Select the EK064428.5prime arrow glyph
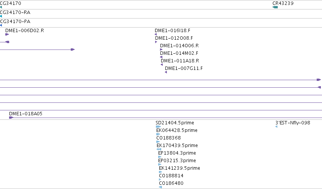The image size is (322, 189). point(158,134)
